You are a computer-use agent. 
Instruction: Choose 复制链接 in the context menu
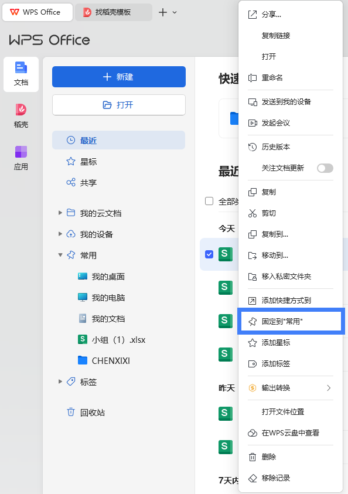click(291, 36)
